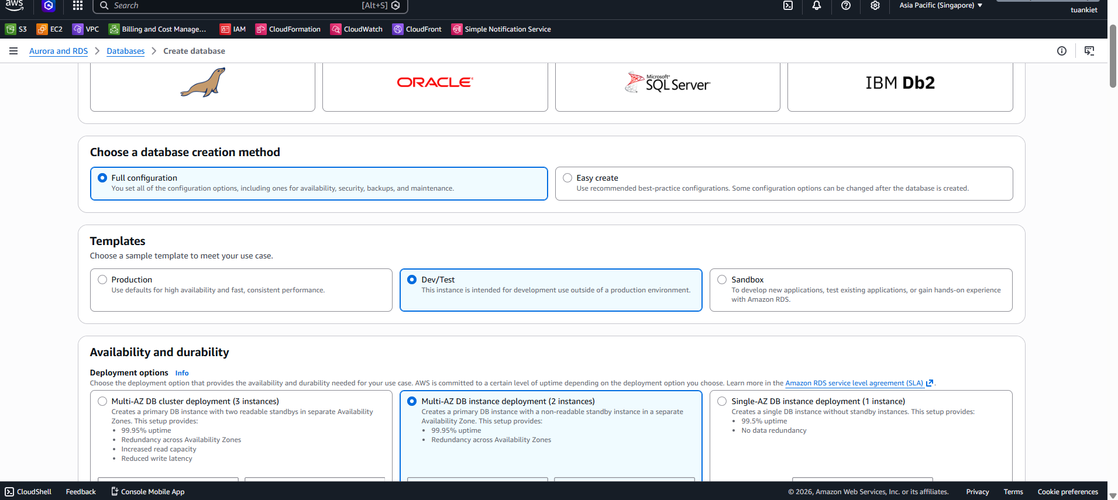The image size is (1118, 500).
Task: Open the S3 service shortcut
Action: [16, 29]
